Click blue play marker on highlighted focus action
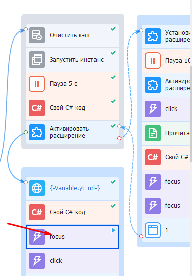 tap(113, 230)
